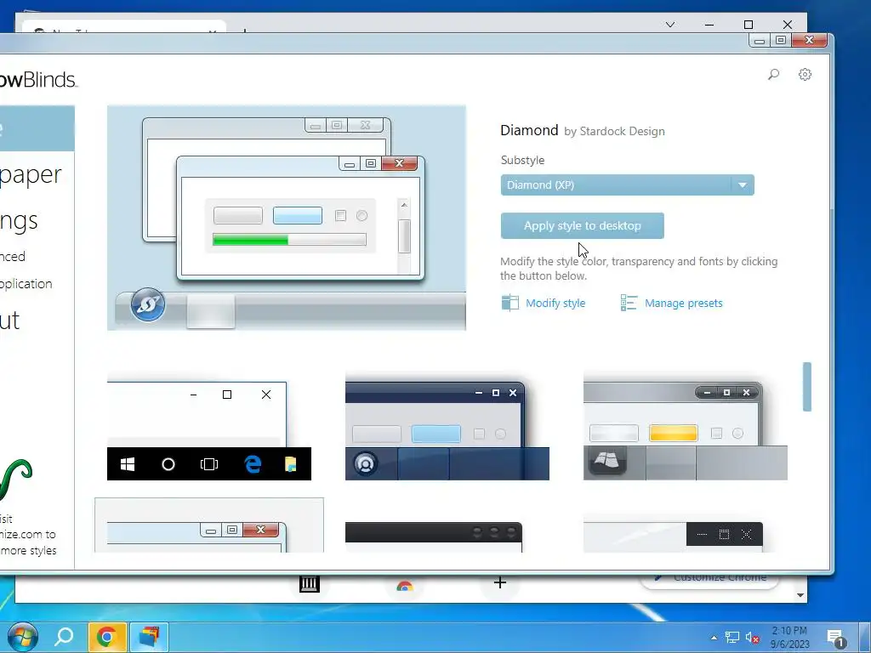
Task: Select the large Diamond style preview
Action: click(286, 218)
